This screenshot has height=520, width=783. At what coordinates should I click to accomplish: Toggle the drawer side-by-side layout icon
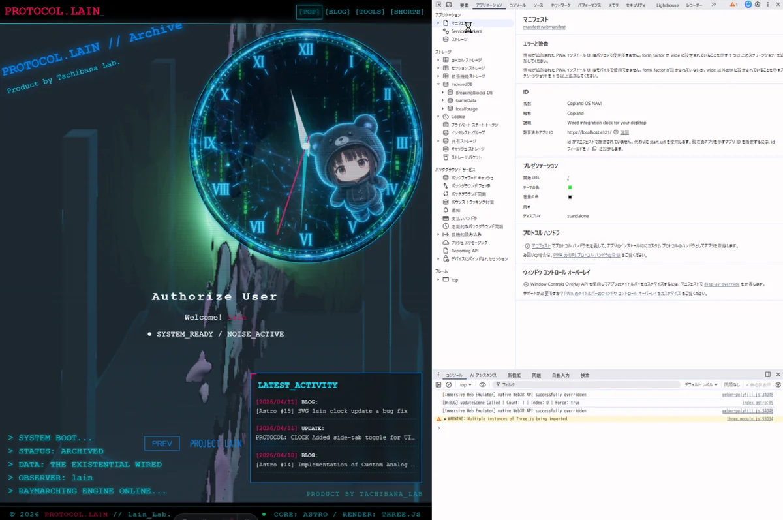coord(768,375)
